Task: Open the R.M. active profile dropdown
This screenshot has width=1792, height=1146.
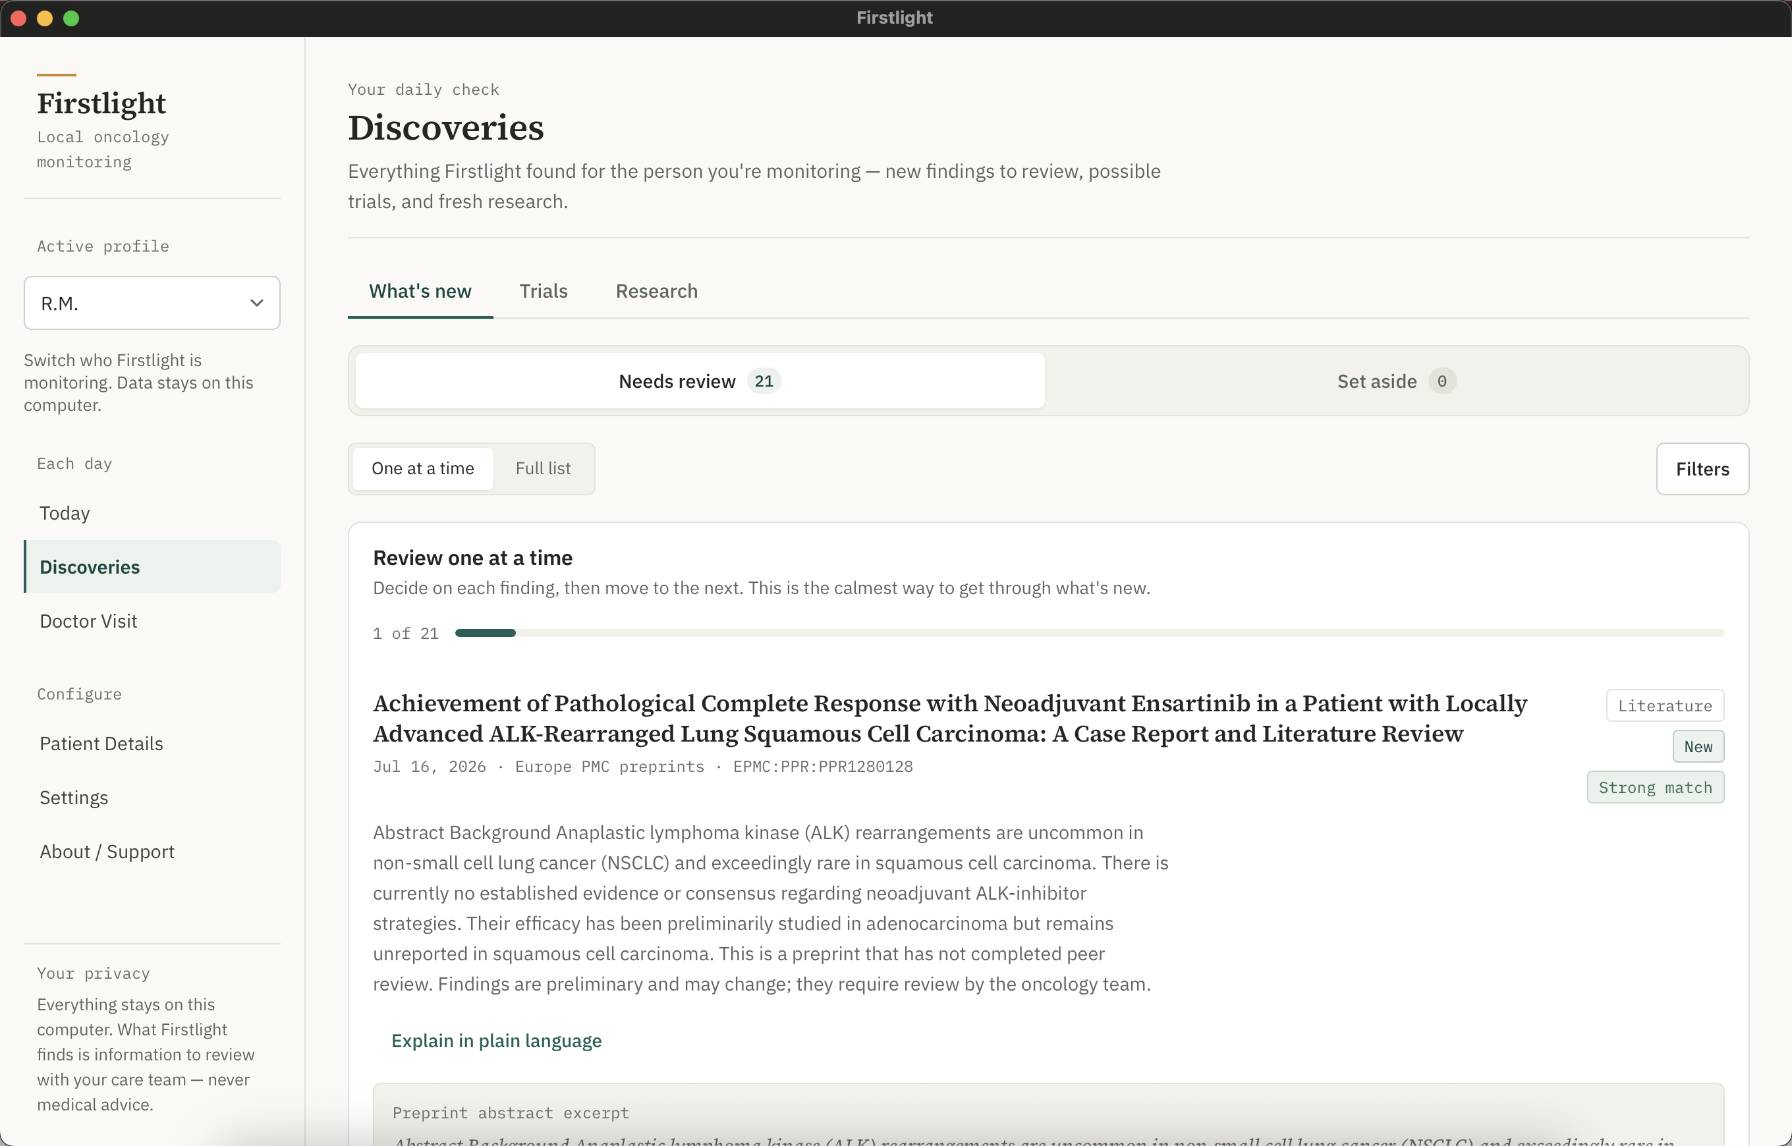Action: point(152,303)
